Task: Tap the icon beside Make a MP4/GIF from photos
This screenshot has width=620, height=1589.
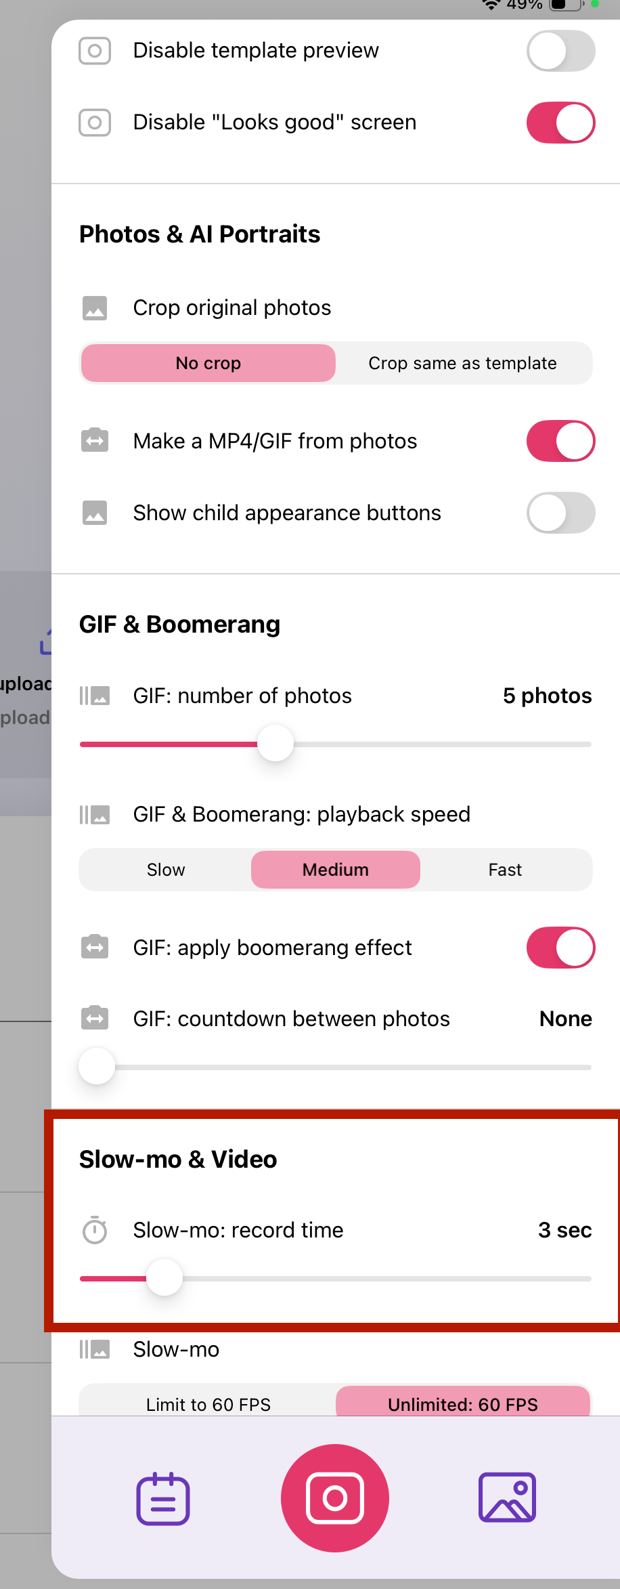Action: click(x=95, y=440)
